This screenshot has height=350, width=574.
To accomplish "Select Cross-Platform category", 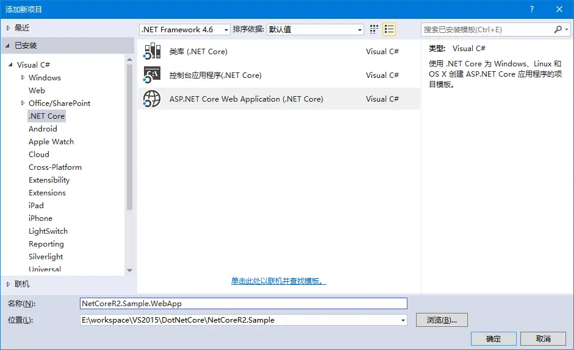I will tap(55, 167).
